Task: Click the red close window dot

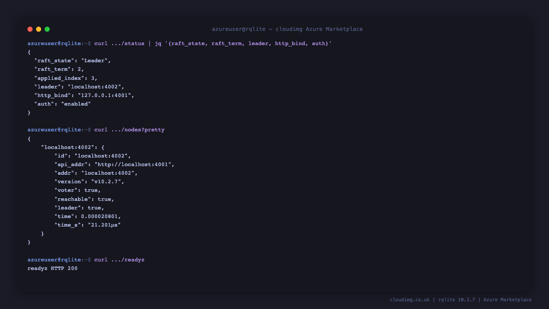Action: [30, 29]
